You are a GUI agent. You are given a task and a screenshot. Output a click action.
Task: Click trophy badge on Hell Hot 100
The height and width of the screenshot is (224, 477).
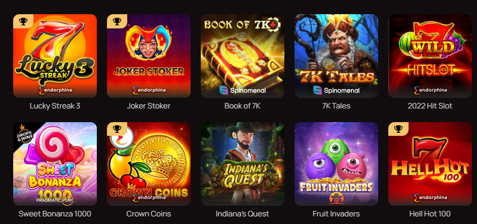(x=398, y=129)
